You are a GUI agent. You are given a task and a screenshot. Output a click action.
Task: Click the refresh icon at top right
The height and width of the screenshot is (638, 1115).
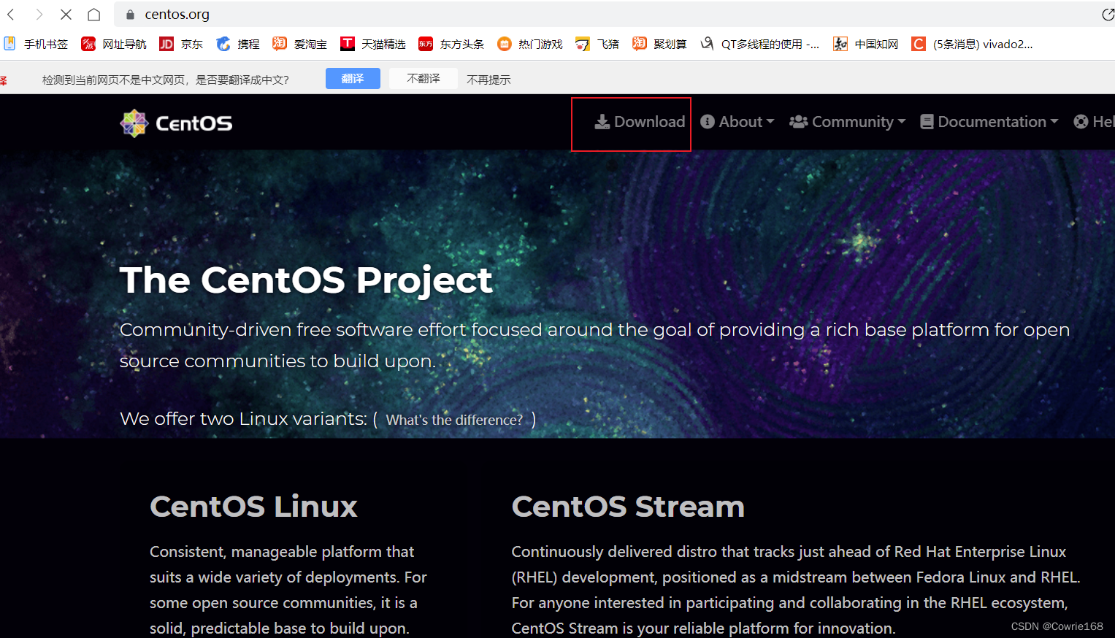click(1108, 14)
